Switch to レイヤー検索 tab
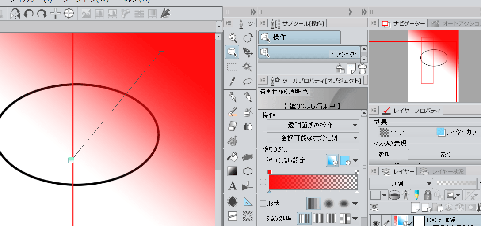Image resolution: width=481 pixels, height=226 pixels. pyautogui.click(x=442, y=171)
